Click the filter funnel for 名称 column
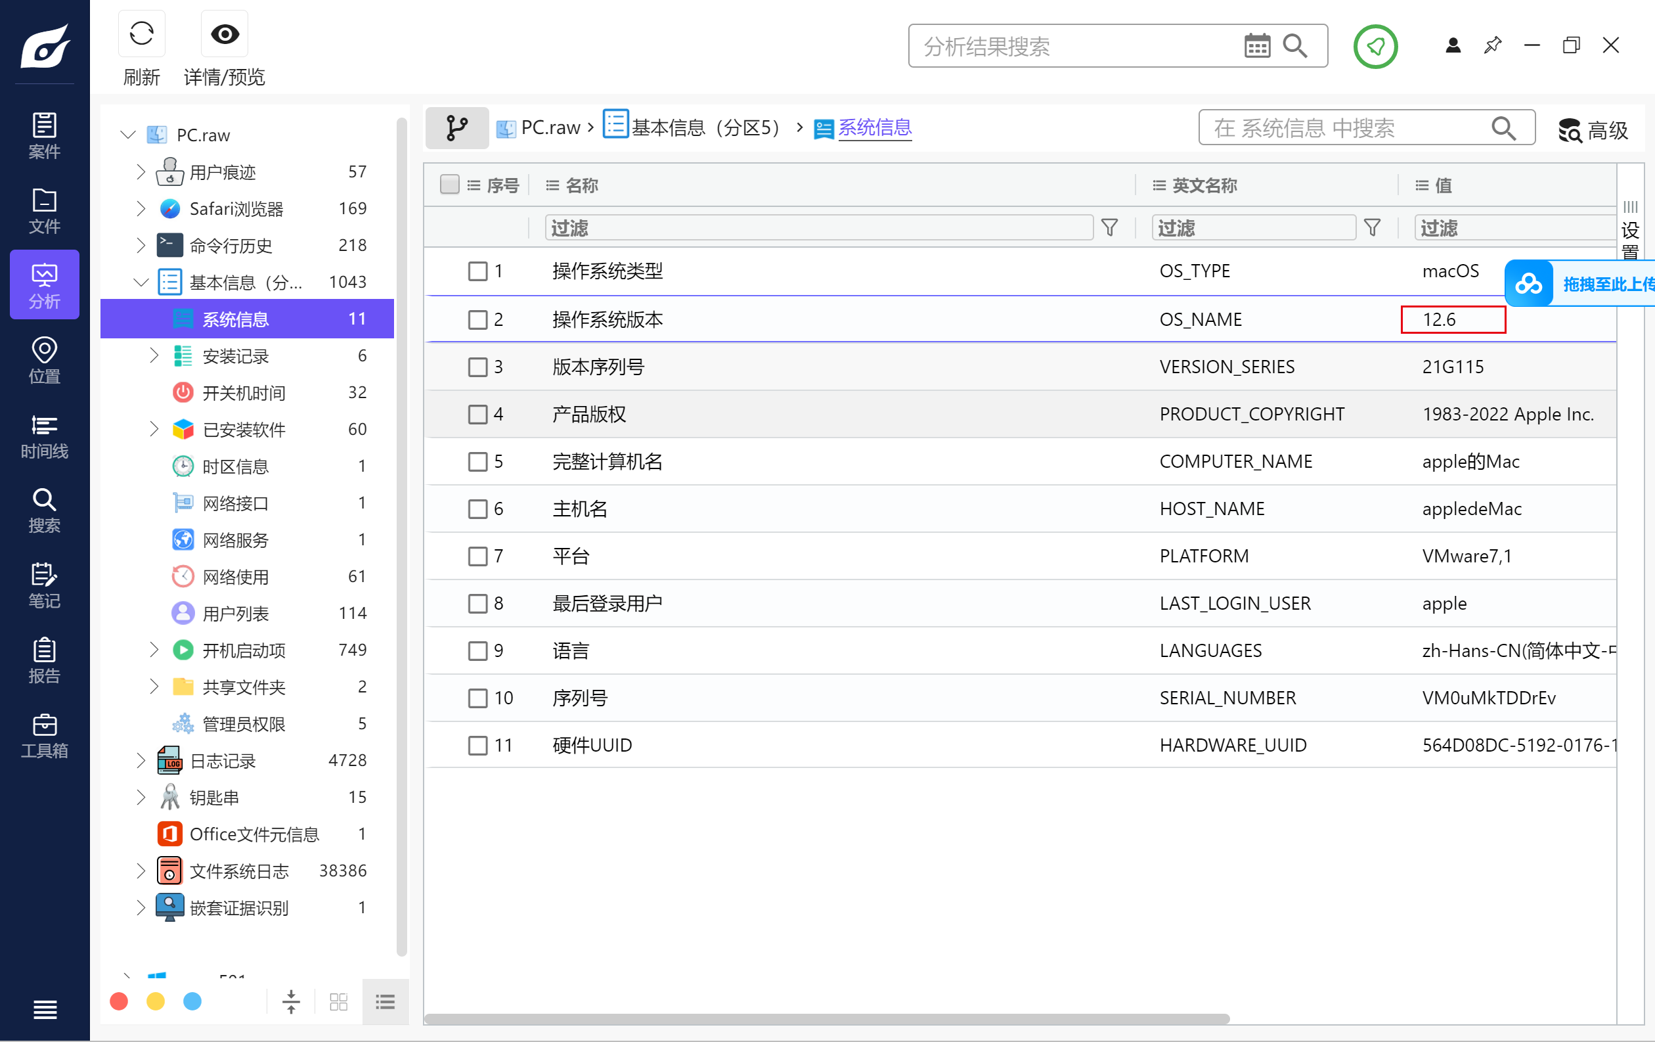This screenshot has height=1042, width=1655. coord(1109,227)
